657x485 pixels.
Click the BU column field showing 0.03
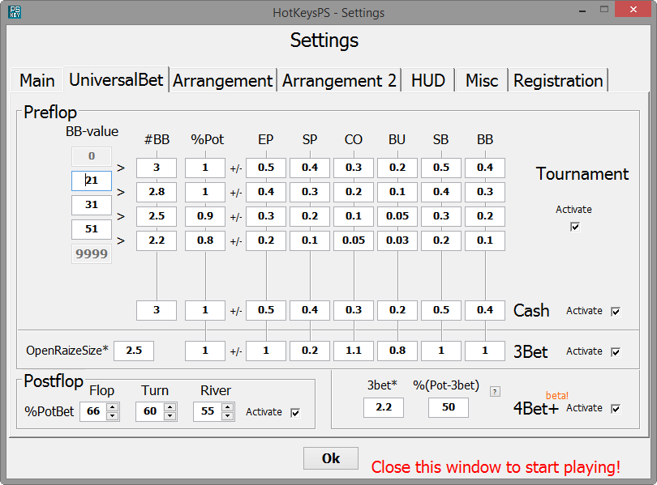click(397, 240)
